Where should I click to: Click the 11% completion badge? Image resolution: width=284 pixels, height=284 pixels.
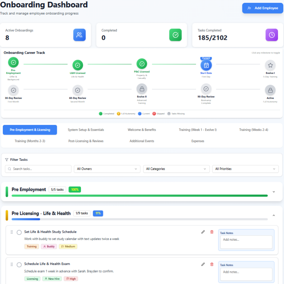tap(98, 213)
